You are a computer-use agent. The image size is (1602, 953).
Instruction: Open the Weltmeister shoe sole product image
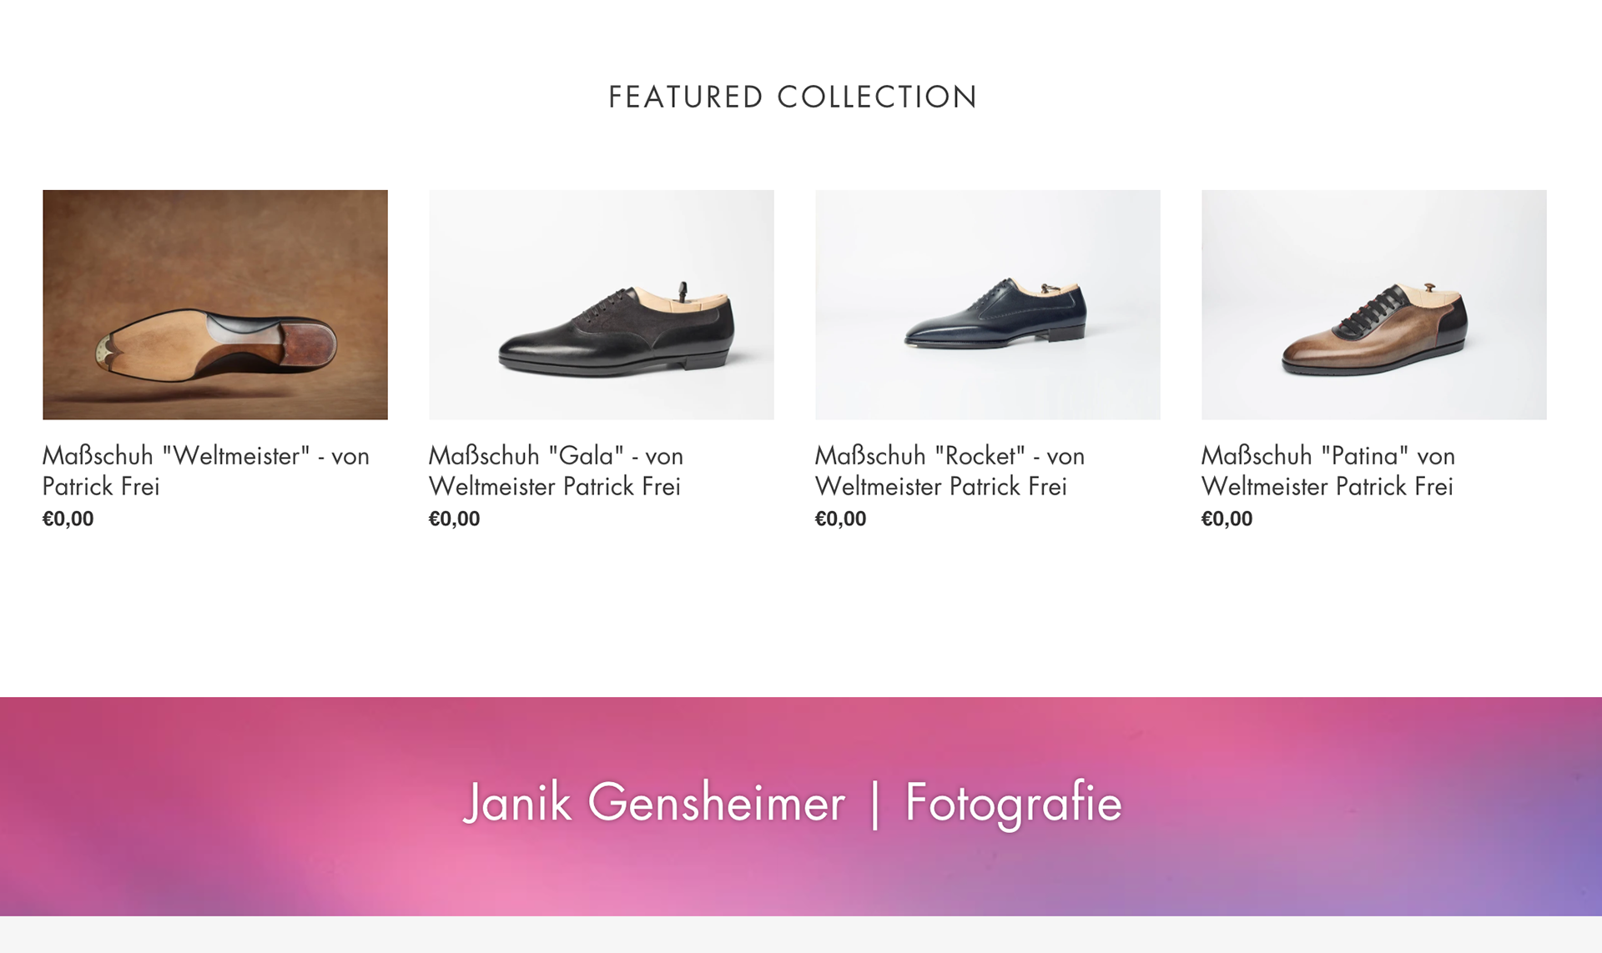click(215, 304)
